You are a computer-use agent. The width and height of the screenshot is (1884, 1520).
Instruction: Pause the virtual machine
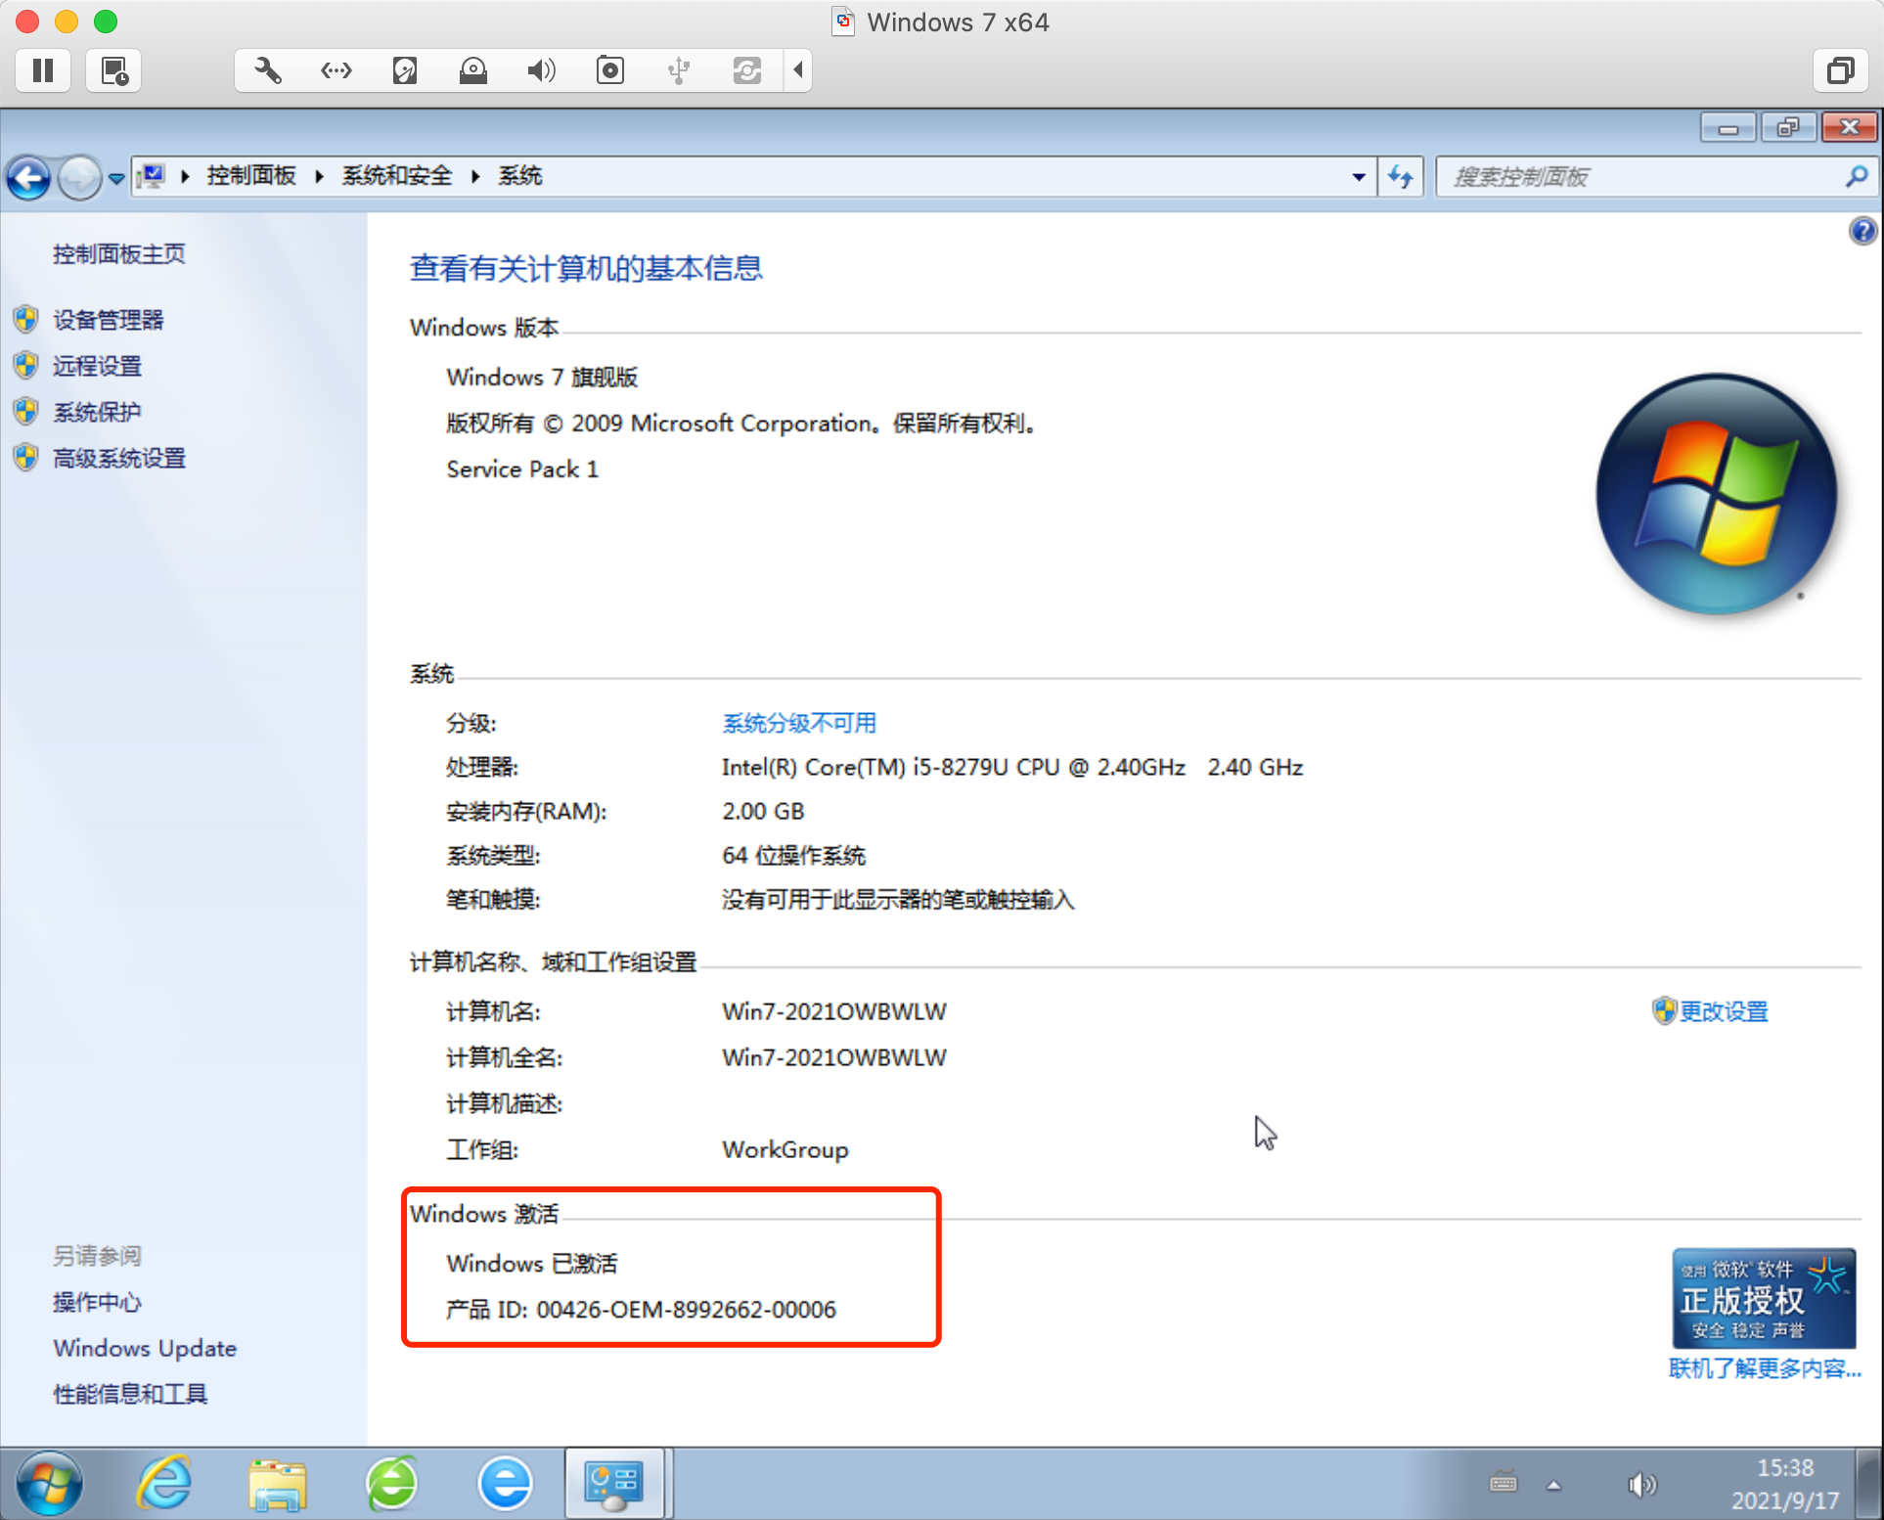pos(43,70)
